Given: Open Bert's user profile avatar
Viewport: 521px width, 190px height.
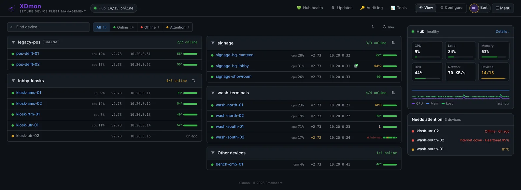Looking at the screenshot, I should click(x=474, y=8).
